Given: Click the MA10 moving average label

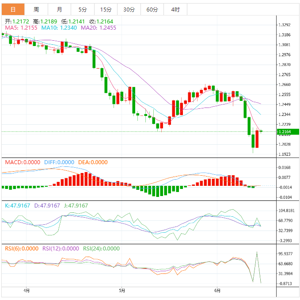Looking at the screenshot, I should click(59, 28).
